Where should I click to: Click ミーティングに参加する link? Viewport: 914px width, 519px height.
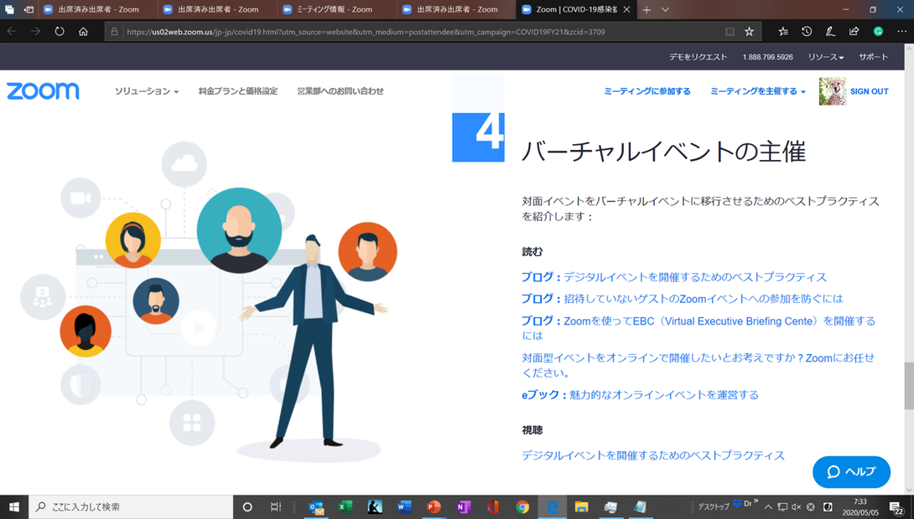coord(647,91)
